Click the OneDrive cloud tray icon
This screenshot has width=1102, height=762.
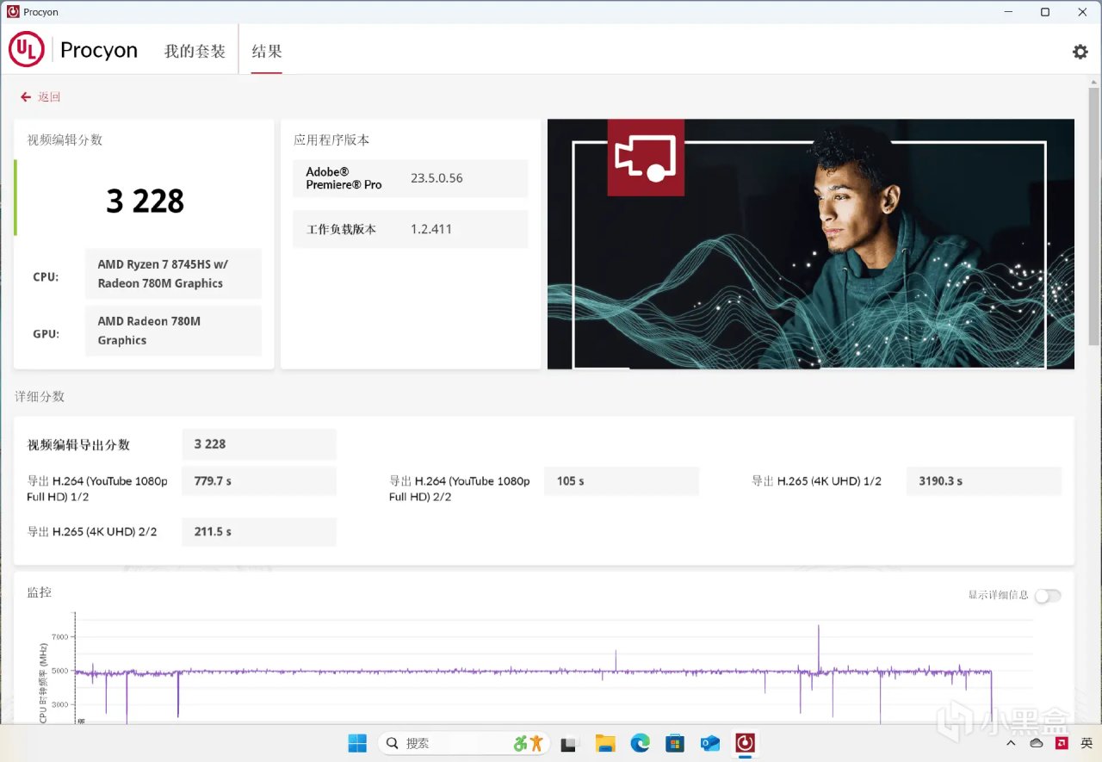pyautogui.click(x=1037, y=743)
